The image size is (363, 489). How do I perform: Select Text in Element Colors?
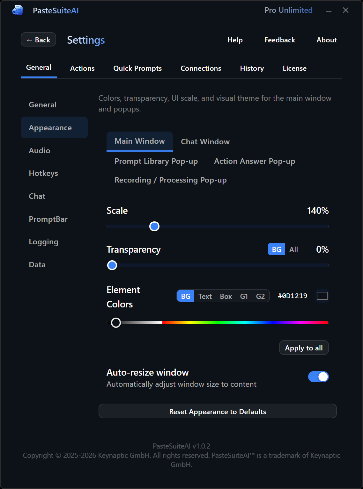(x=205, y=296)
